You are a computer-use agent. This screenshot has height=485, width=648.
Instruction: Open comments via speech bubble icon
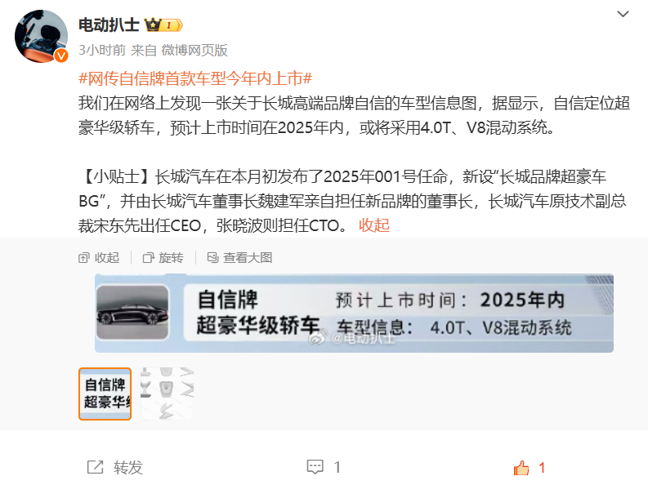315,467
